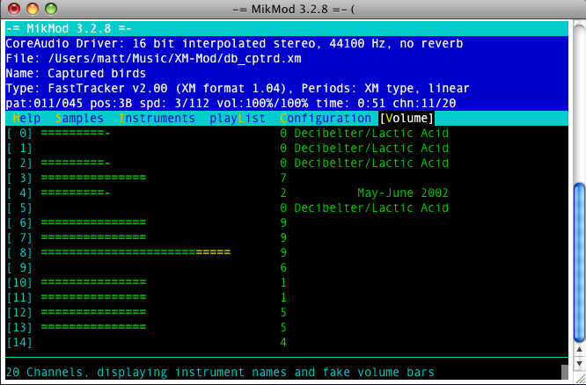586x385 pixels.
Task: Click 'Decibelter/Lactic Acid' on channel 0 row
Action: pos(371,134)
